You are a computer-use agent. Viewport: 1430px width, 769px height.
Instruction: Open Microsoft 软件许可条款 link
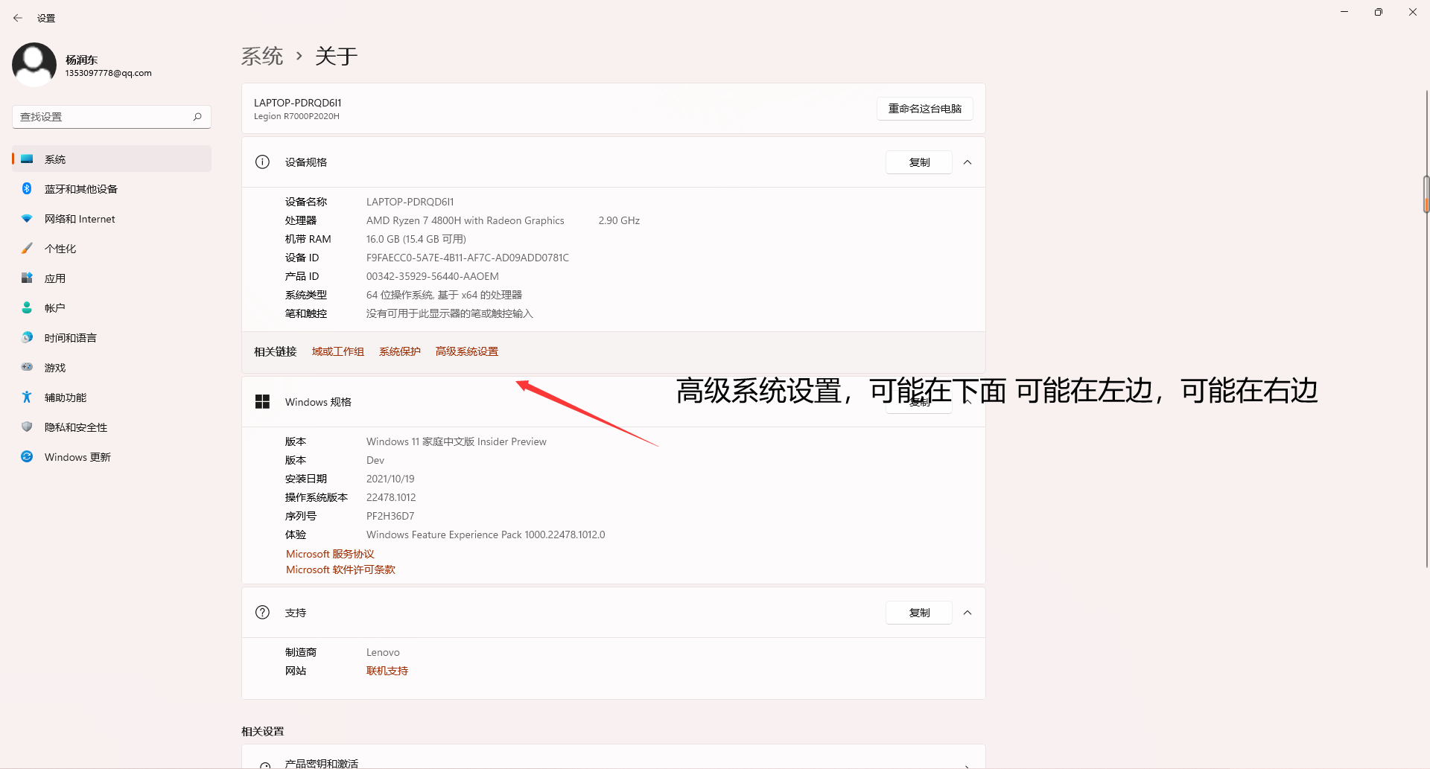pyautogui.click(x=340, y=569)
